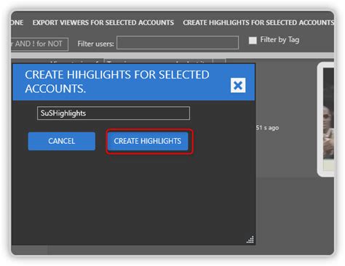Close the dialog with the X icon
This screenshot has width=345, height=266.
pyautogui.click(x=238, y=85)
